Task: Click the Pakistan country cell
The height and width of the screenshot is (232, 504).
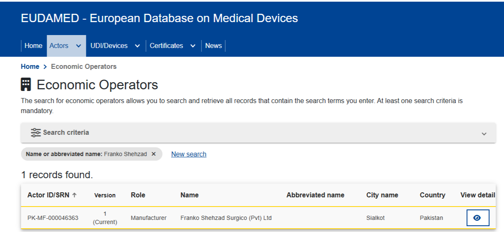Action: (431, 218)
